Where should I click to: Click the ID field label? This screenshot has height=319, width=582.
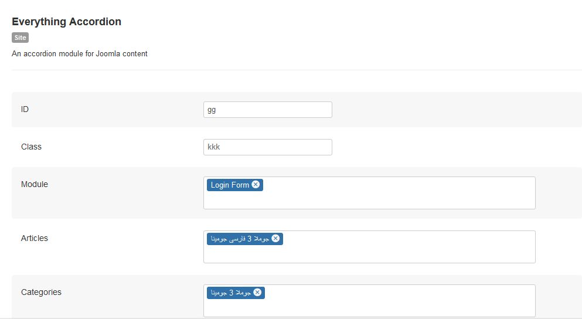[x=25, y=109]
